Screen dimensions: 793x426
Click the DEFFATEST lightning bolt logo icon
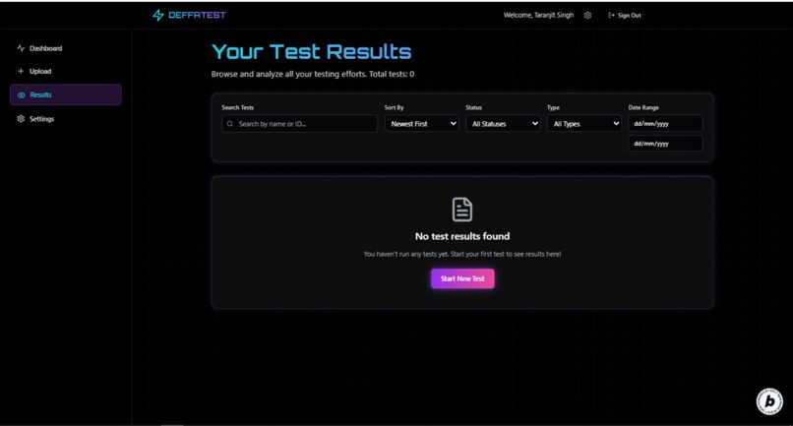[158, 15]
